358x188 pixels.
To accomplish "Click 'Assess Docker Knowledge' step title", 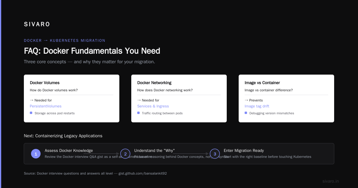I will tap(69, 151).
